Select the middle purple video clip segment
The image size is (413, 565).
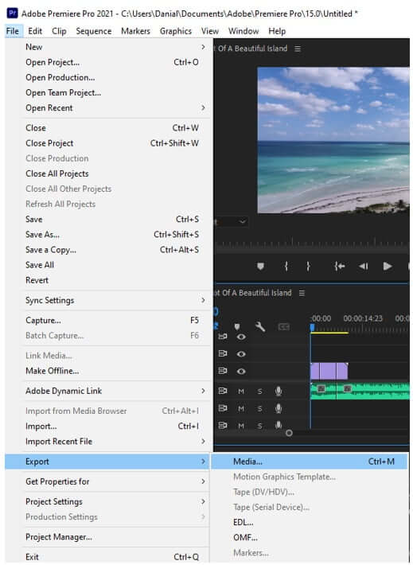(328, 371)
